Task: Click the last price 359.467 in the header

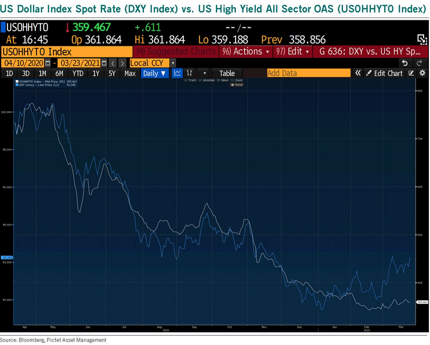Action: click(91, 27)
